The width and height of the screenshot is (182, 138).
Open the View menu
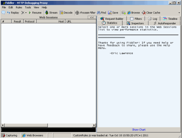pos(36,7)
